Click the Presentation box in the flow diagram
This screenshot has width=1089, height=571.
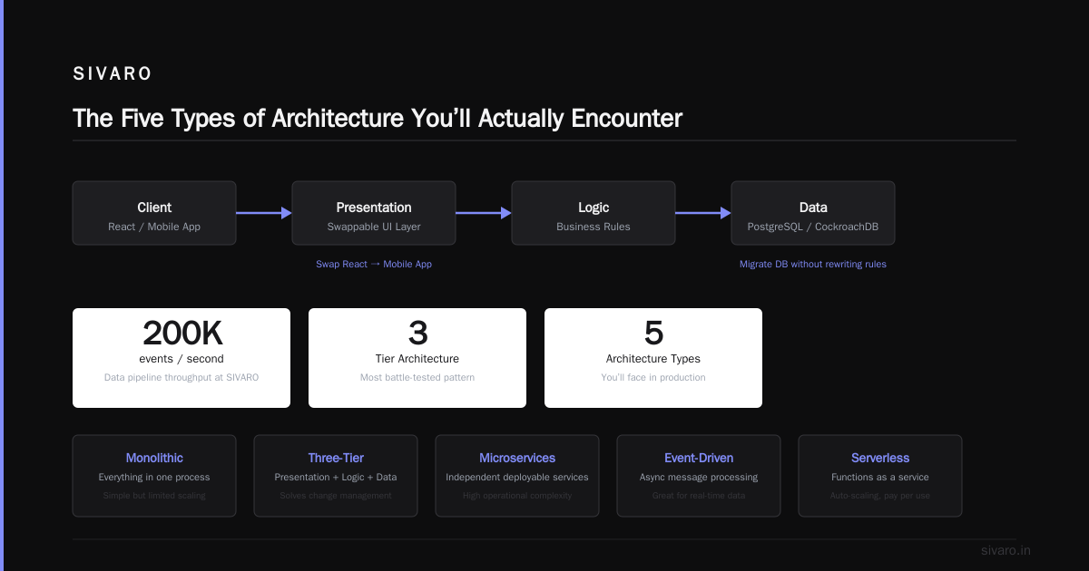(374, 213)
